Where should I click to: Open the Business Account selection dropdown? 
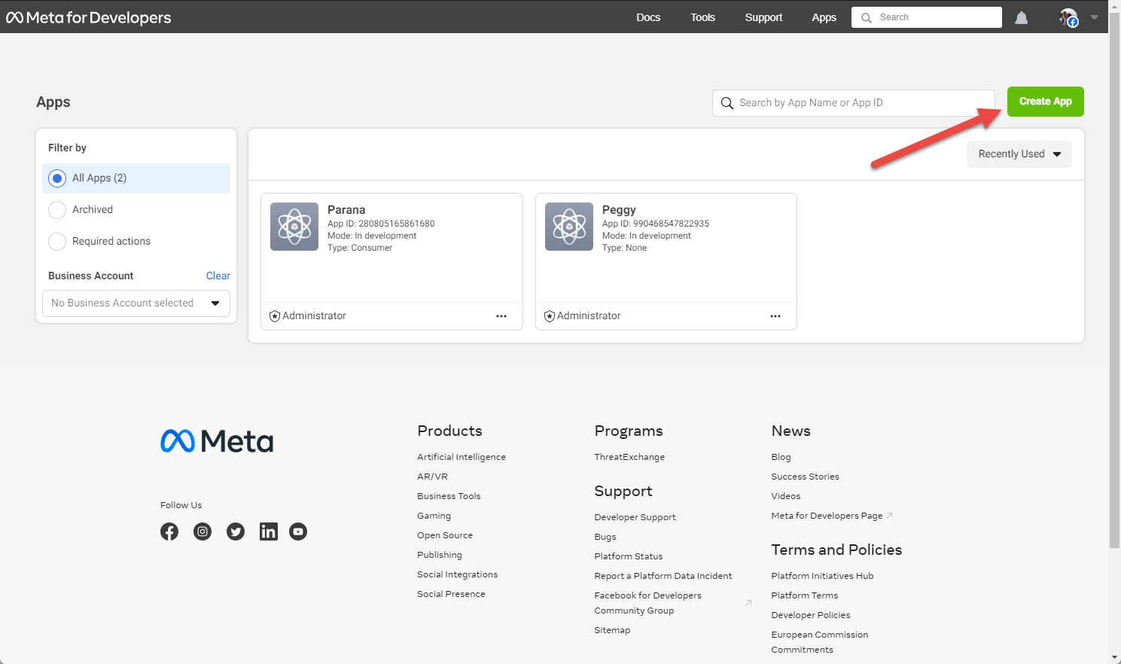136,303
